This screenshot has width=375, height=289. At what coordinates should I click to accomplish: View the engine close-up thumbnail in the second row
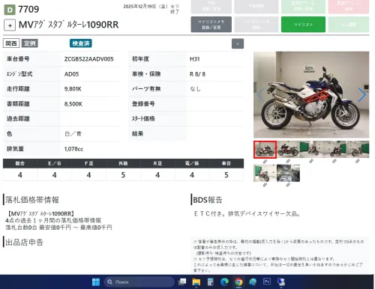[288, 173]
